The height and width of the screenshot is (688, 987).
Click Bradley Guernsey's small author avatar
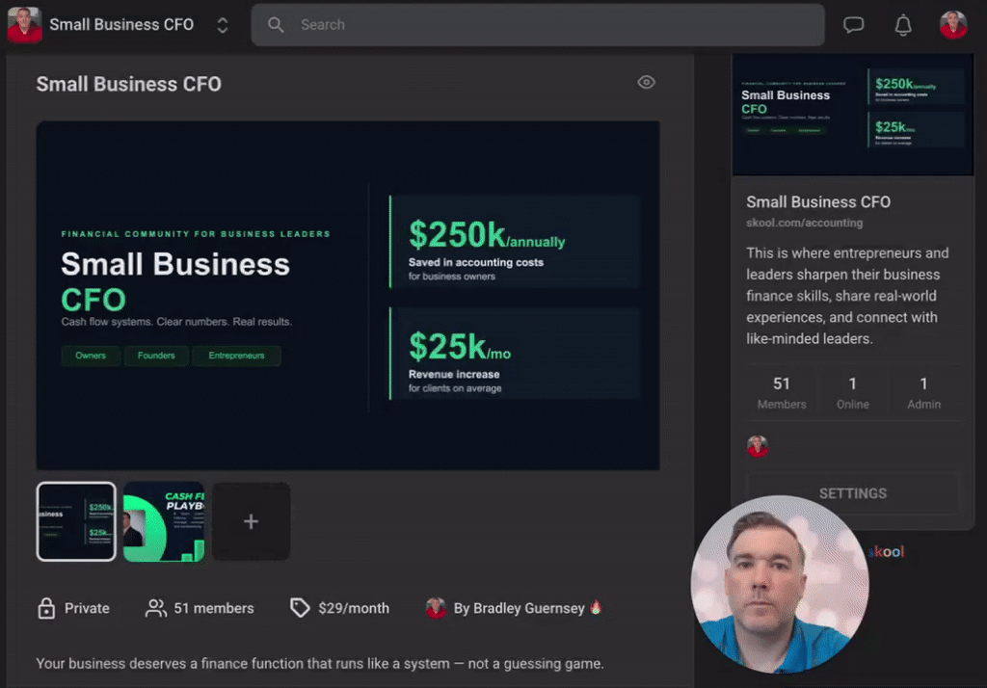436,608
